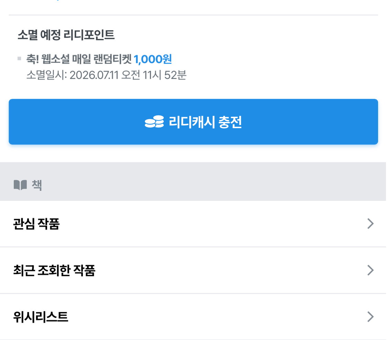Select the 책 section header label
The height and width of the screenshot is (340, 387).
pos(37,185)
